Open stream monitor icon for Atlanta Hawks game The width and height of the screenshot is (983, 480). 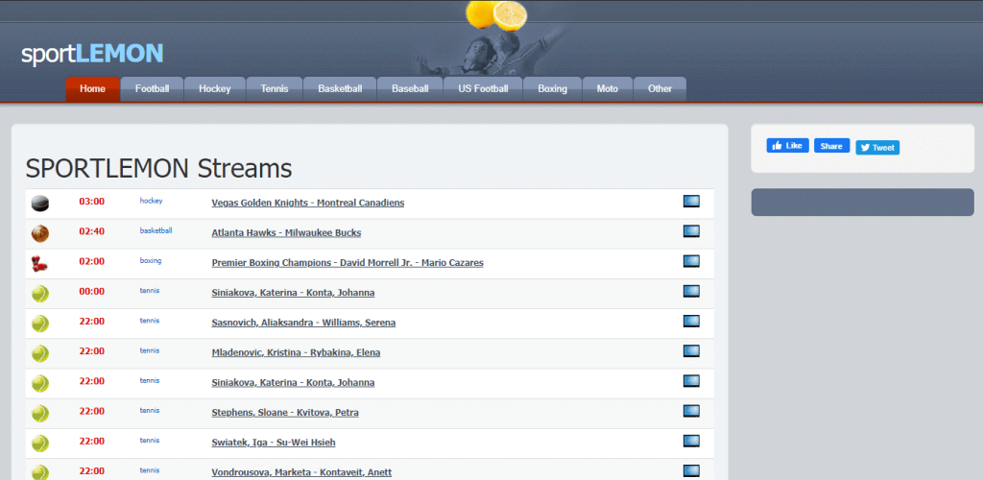point(691,231)
